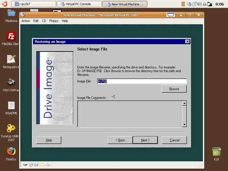This screenshot has height=171, width=228.
Task: Maximize the Virtual PC window
Action: click(x=190, y=15)
